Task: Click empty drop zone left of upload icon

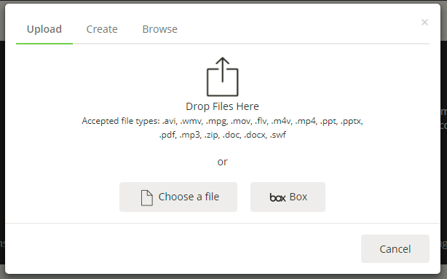Action: click(114, 77)
